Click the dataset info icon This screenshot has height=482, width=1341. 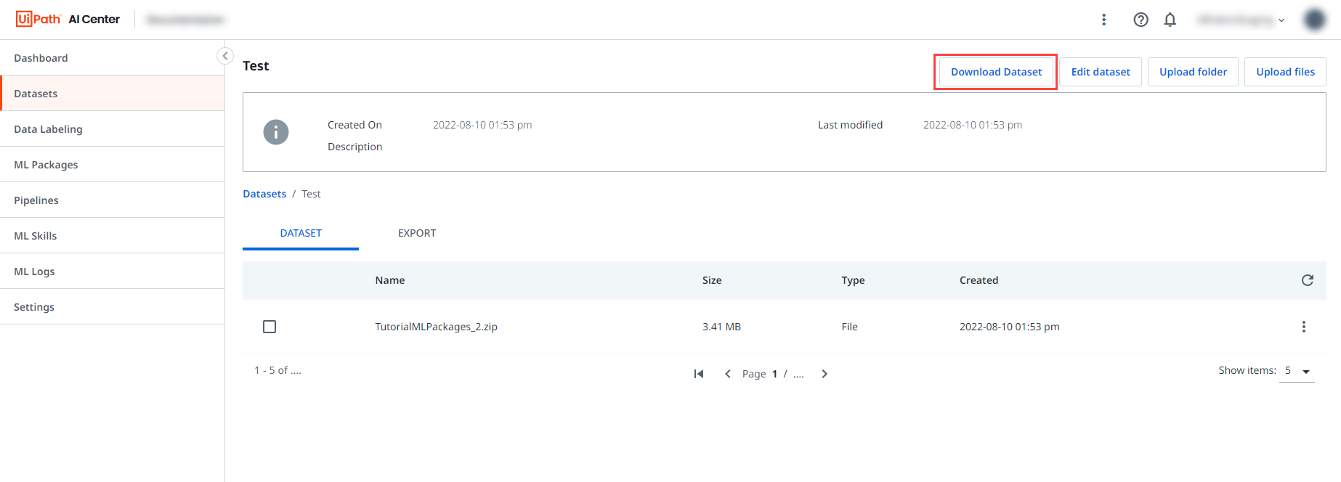[x=276, y=132]
